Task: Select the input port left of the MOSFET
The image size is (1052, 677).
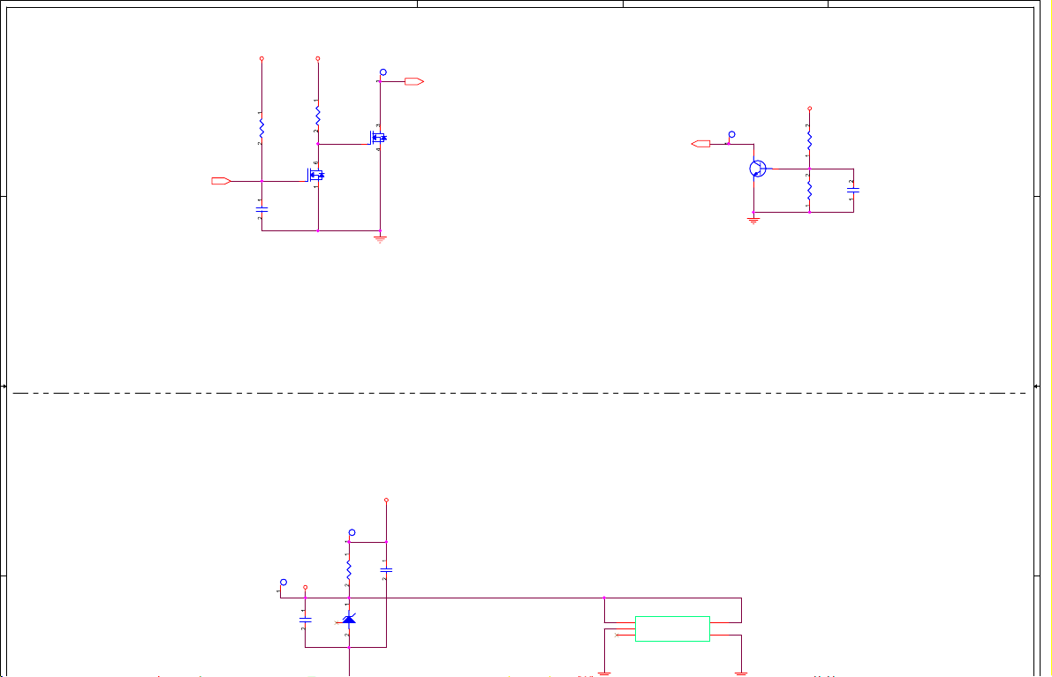Action: [x=221, y=181]
